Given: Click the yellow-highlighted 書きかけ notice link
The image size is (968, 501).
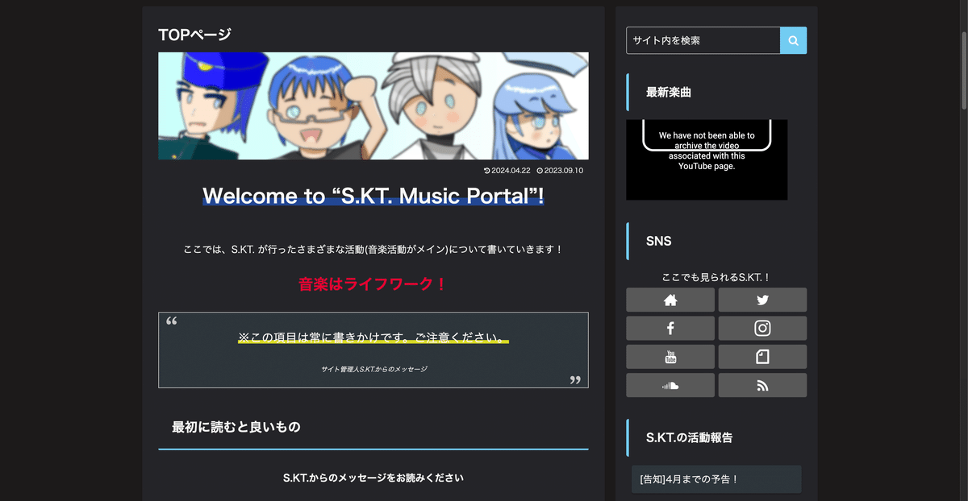Looking at the screenshot, I should click(371, 337).
